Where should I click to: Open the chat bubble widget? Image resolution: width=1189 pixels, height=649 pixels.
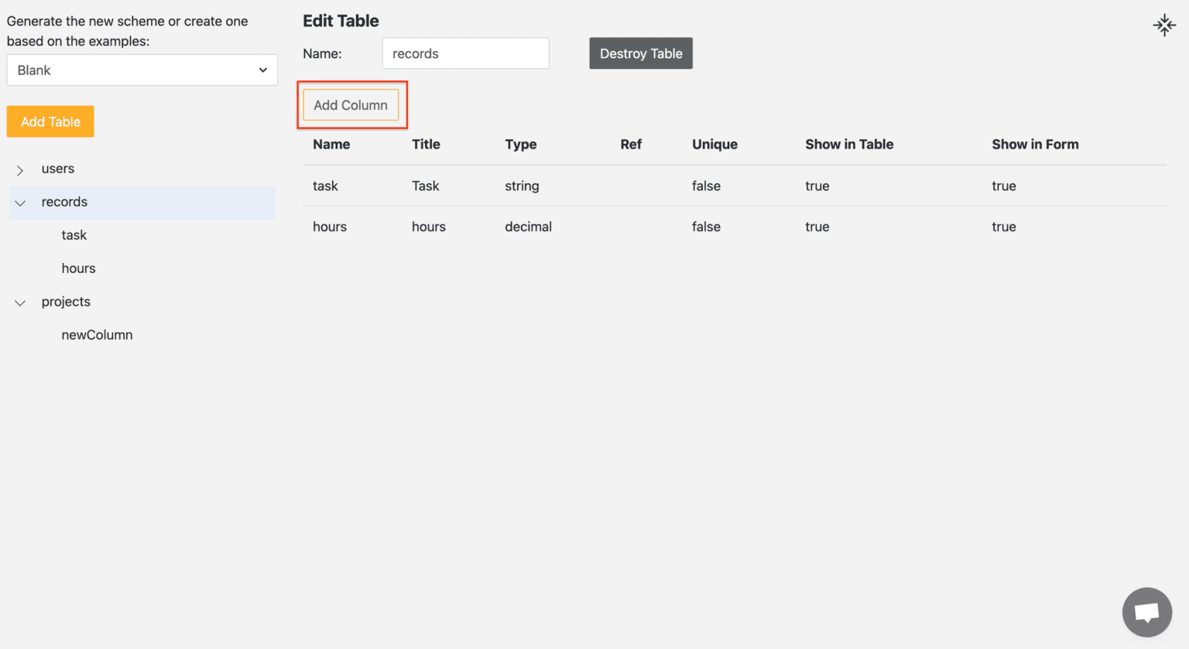1146,612
